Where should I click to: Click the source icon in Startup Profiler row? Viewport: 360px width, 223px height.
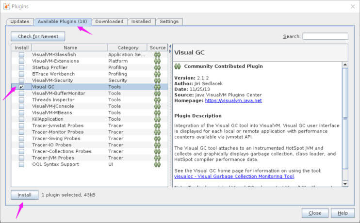157,67
